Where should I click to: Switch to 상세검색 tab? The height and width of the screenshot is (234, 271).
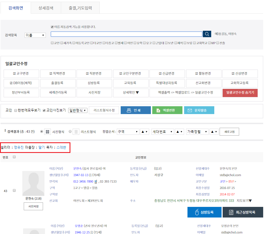point(46,8)
